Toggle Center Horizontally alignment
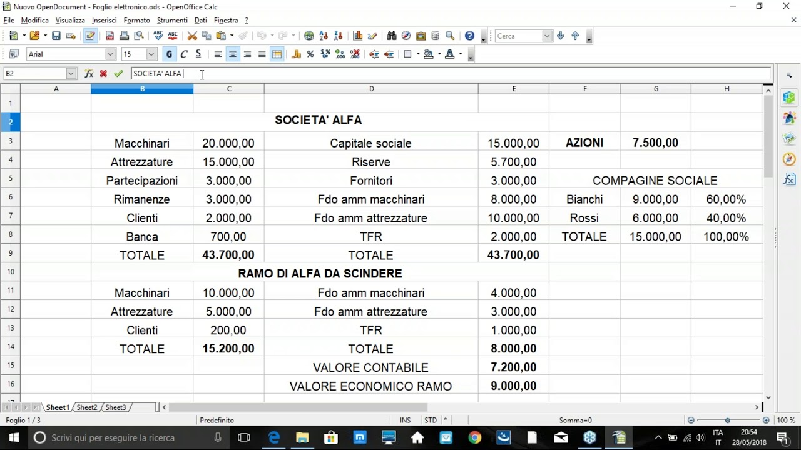801x450 pixels. tap(232, 54)
